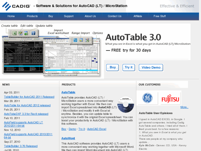The image size is (201, 151).
Task: Click the Demo link under AutoTable description
Action: [x=72, y=129]
